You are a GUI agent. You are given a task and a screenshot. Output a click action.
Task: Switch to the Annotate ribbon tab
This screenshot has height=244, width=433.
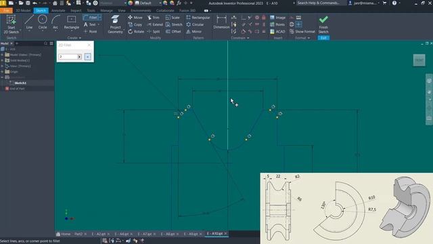coord(58,11)
